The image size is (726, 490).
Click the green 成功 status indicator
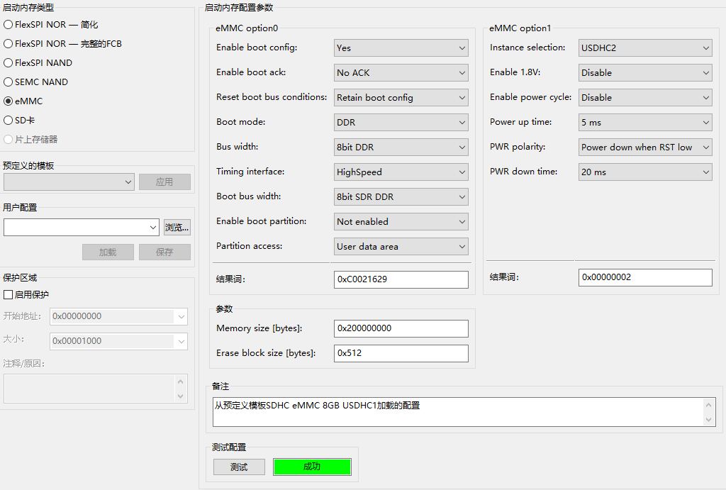[312, 467]
